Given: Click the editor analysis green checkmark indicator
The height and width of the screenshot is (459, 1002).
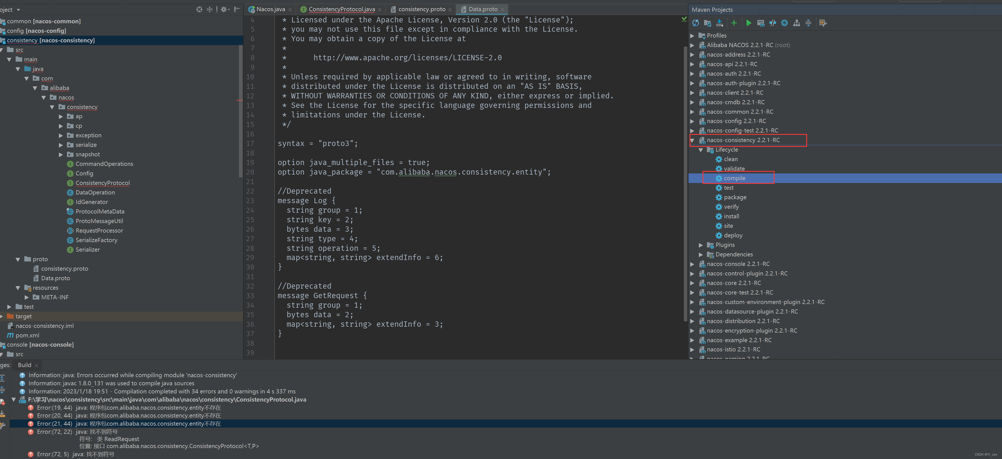Looking at the screenshot, I should (x=684, y=19).
